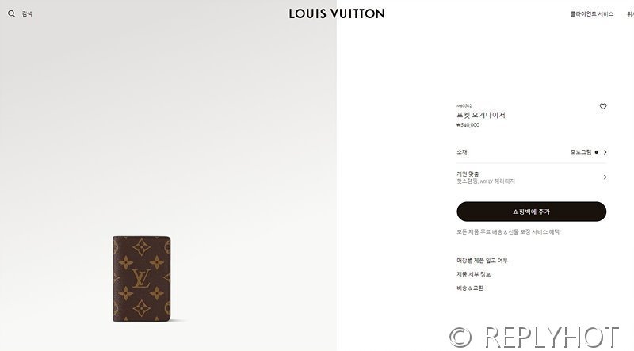
Task: Click 쇼핑백에 추가 button
Action: pyautogui.click(x=531, y=212)
